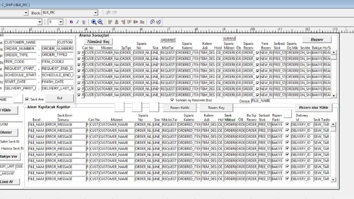Select the SUBINV item above Siparis Miktari
354x199 pixels.
(x=229, y=38)
